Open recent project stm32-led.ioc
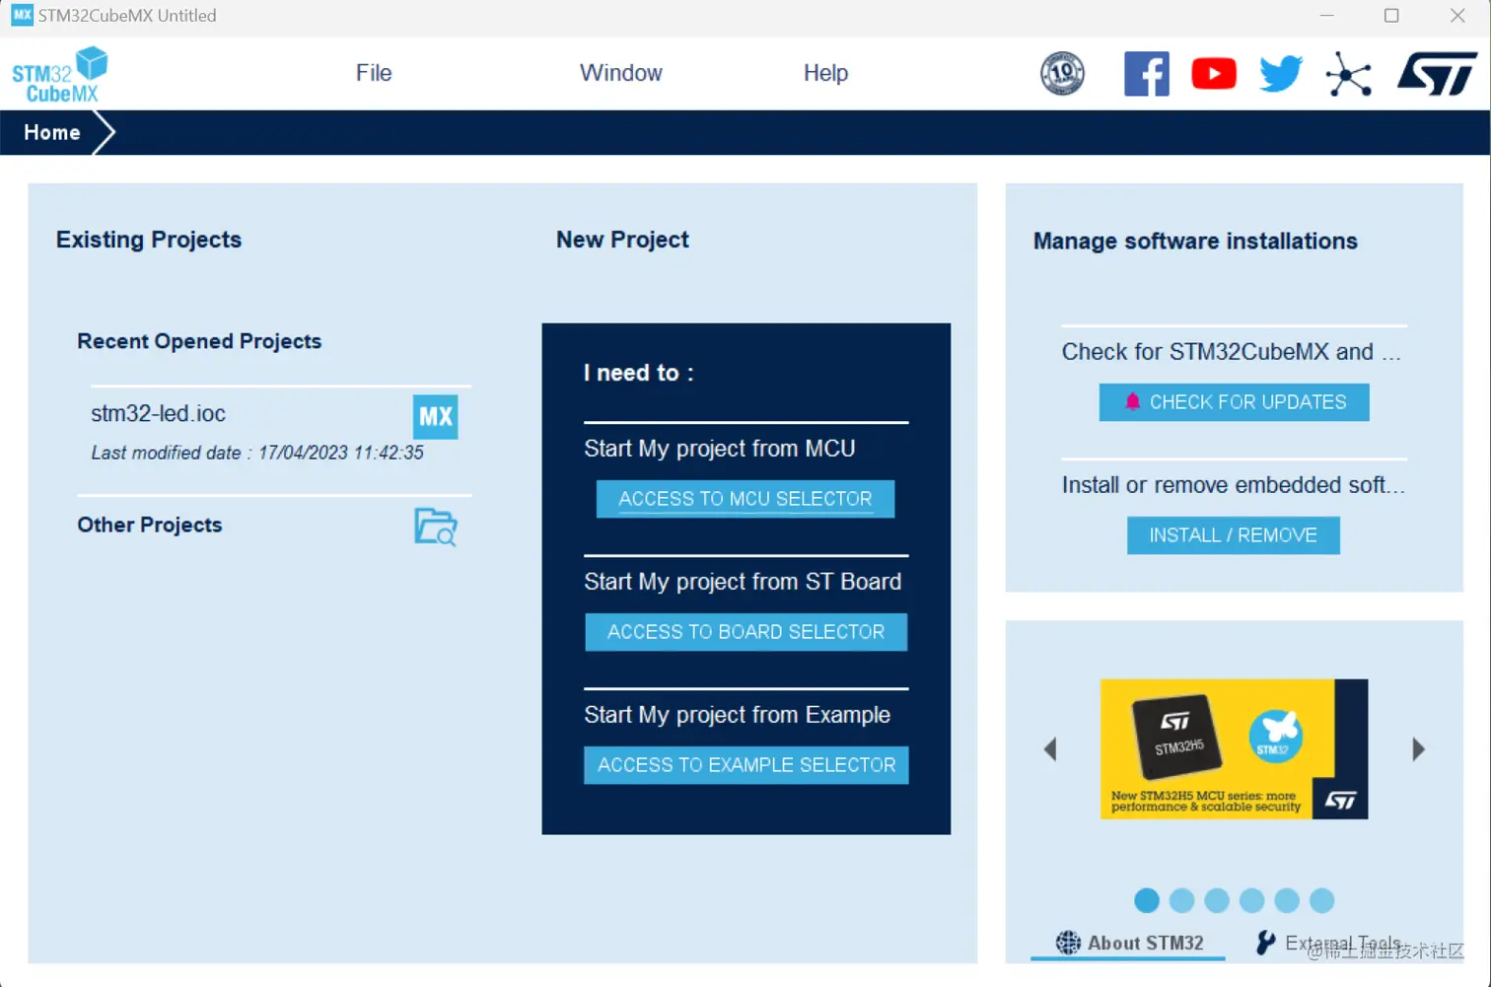Image resolution: width=1491 pixels, height=987 pixels. click(x=158, y=414)
